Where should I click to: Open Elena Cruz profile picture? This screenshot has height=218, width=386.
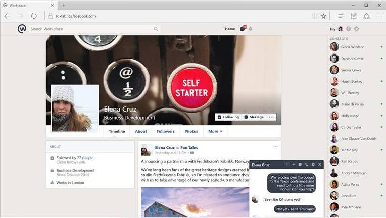(x=75, y=108)
